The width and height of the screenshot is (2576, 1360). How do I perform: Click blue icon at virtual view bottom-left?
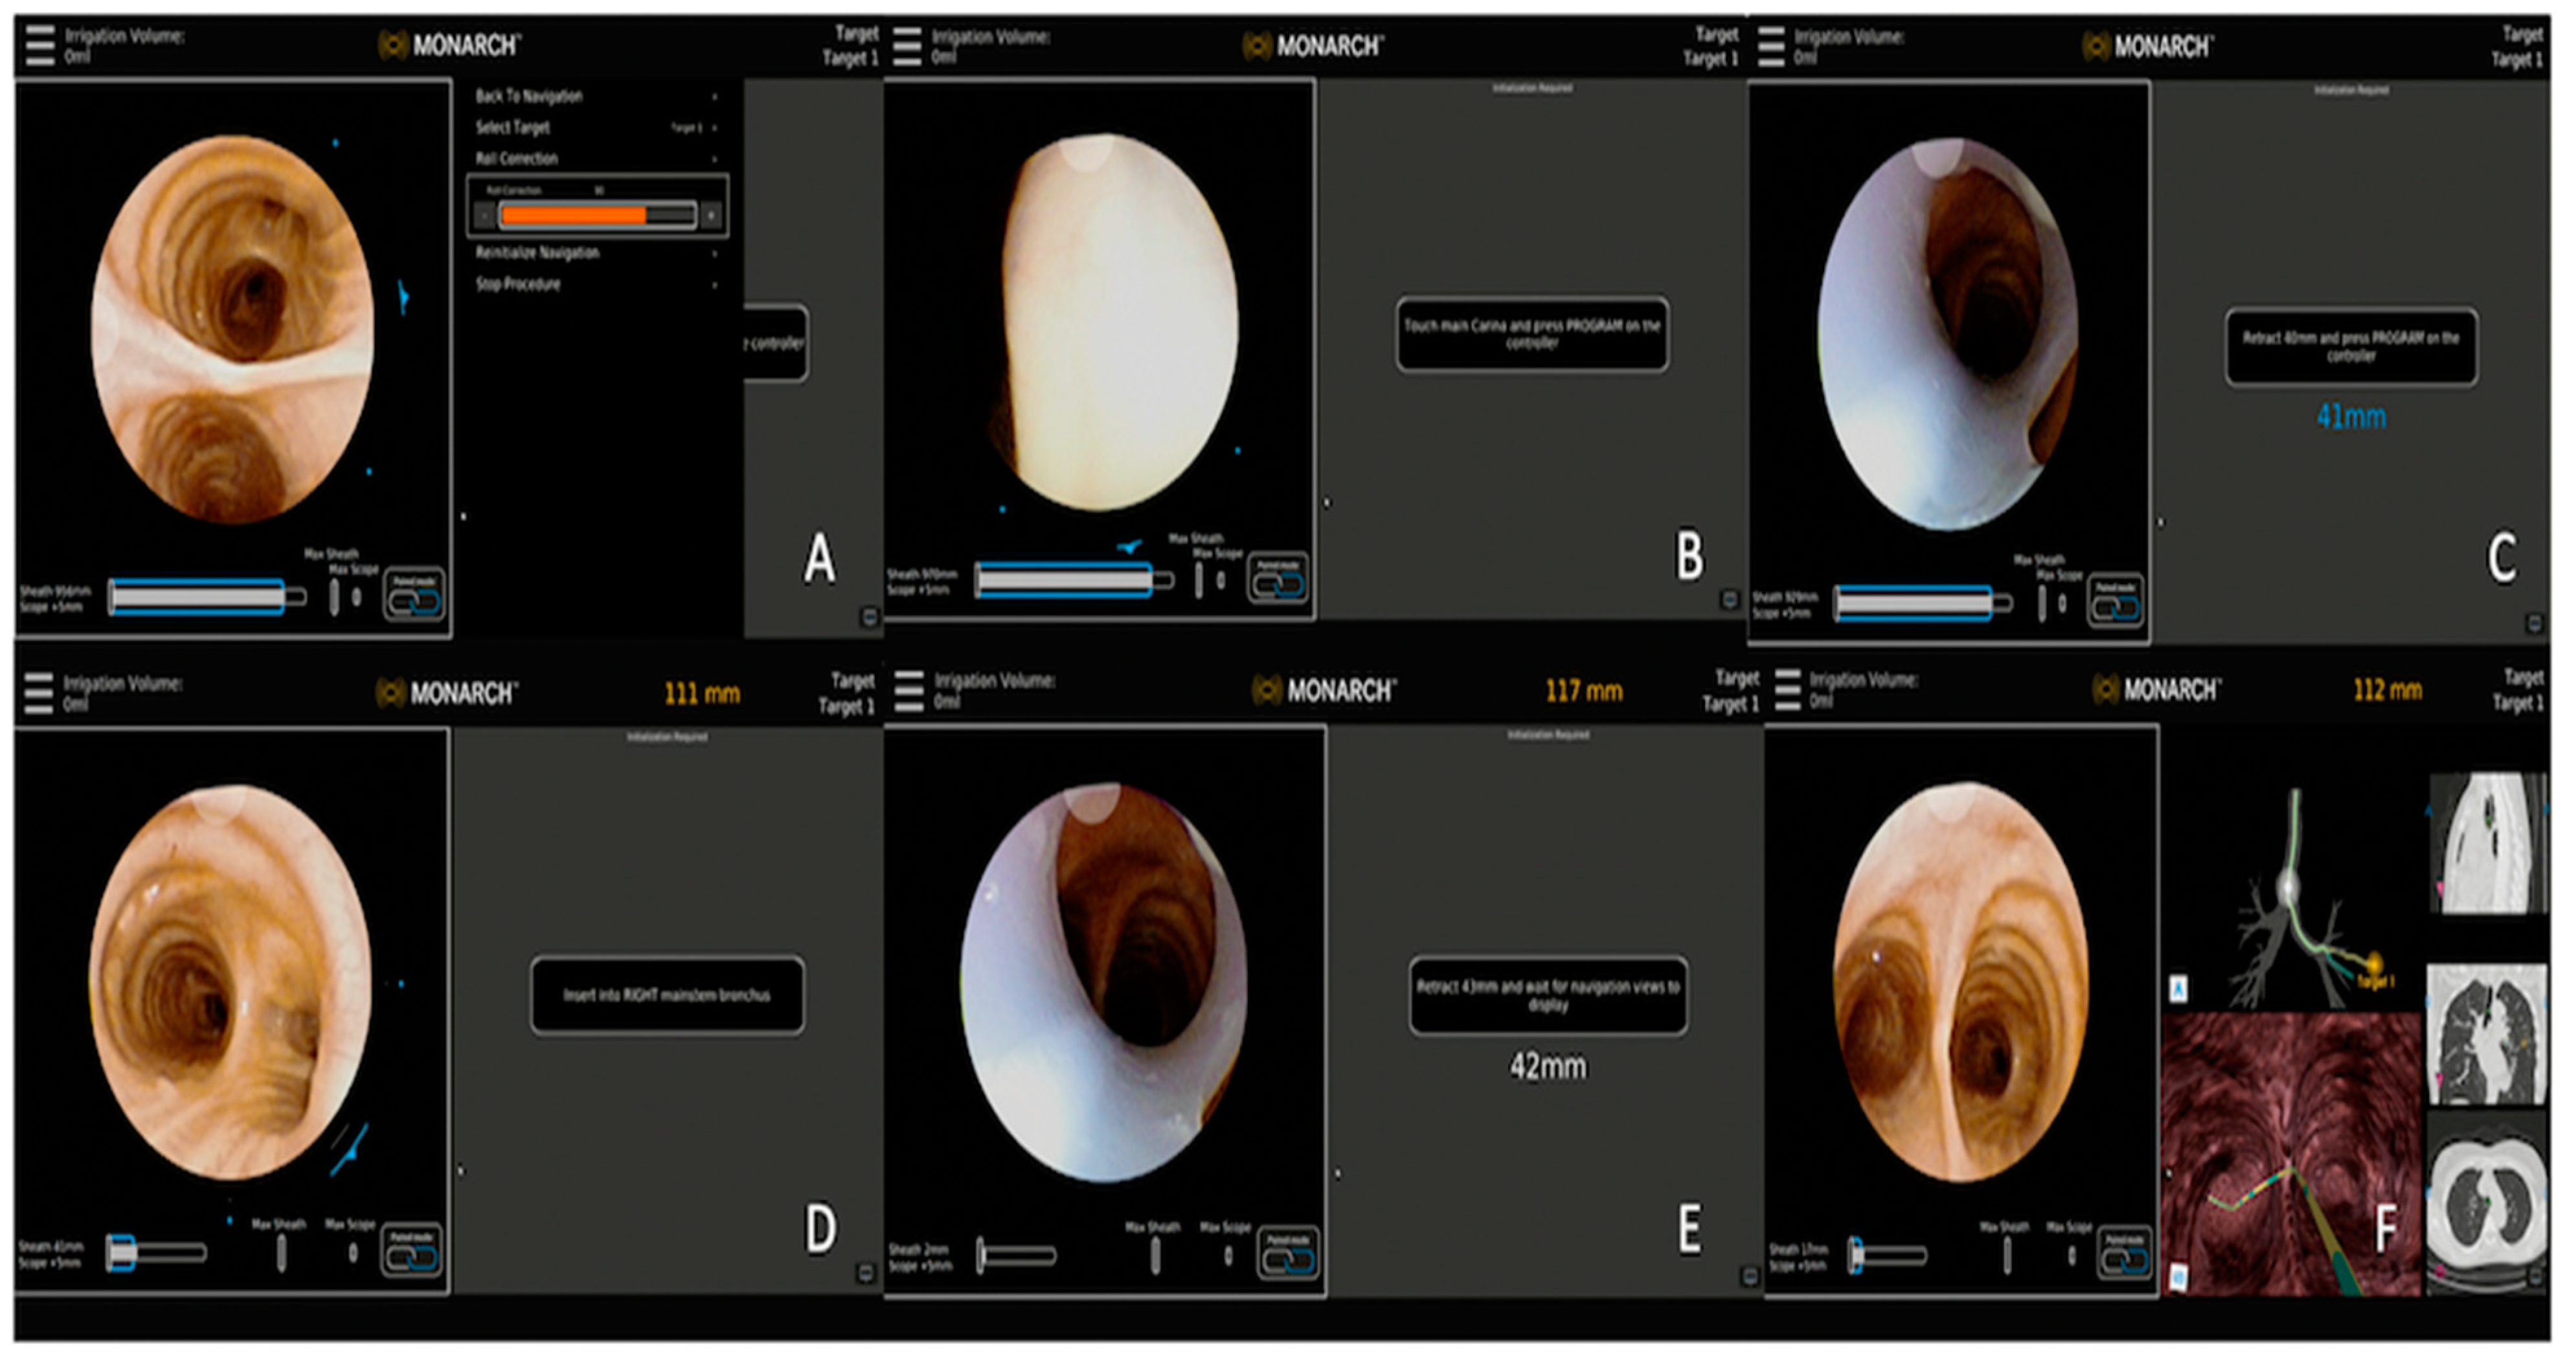[x=2178, y=1277]
